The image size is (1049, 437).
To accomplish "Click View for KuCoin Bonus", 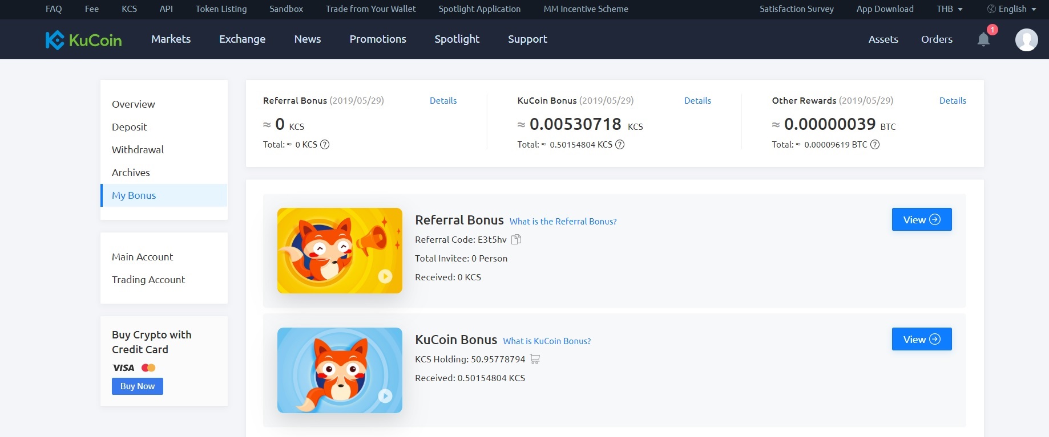I will point(922,339).
